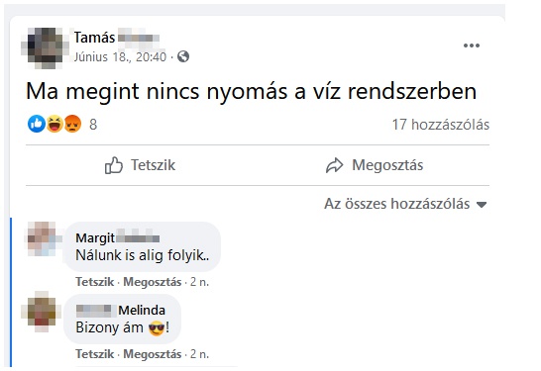The height and width of the screenshot is (371, 541).
Task: Click the blue thumbs-up reaction icon
Action: pos(37,124)
